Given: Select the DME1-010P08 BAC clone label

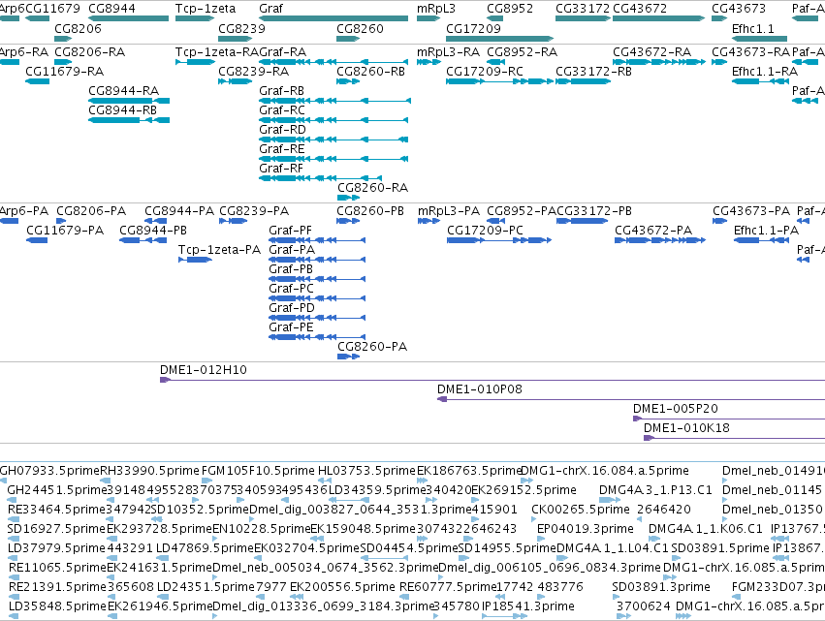Looking at the screenshot, I should pyautogui.click(x=479, y=389).
